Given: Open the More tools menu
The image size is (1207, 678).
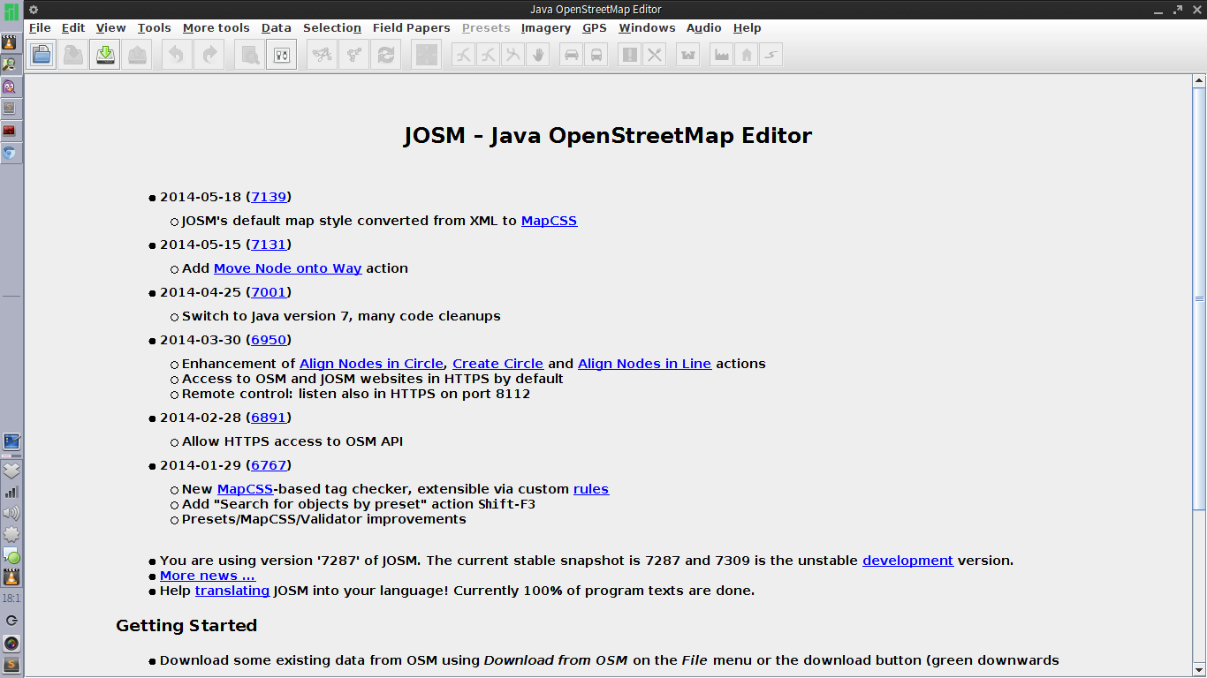Looking at the screenshot, I should pos(216,28).
